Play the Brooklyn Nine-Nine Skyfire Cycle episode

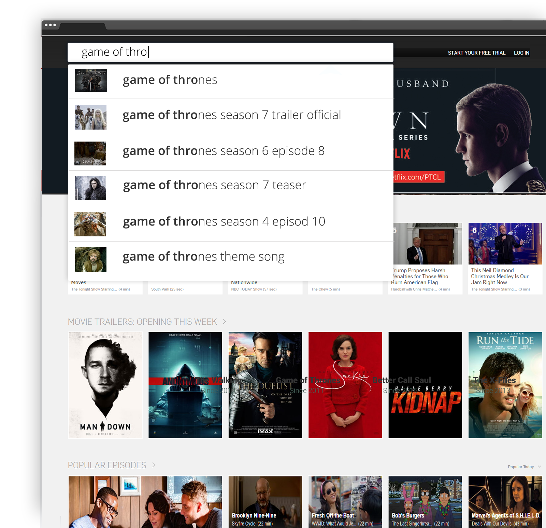[265, 502]
